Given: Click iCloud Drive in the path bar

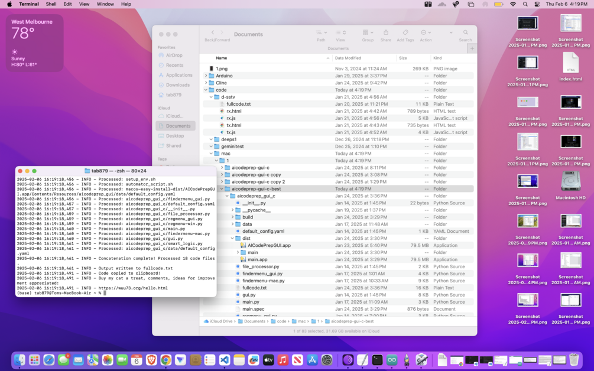Looking at the screenshot, I should click(x=218, y=321).
